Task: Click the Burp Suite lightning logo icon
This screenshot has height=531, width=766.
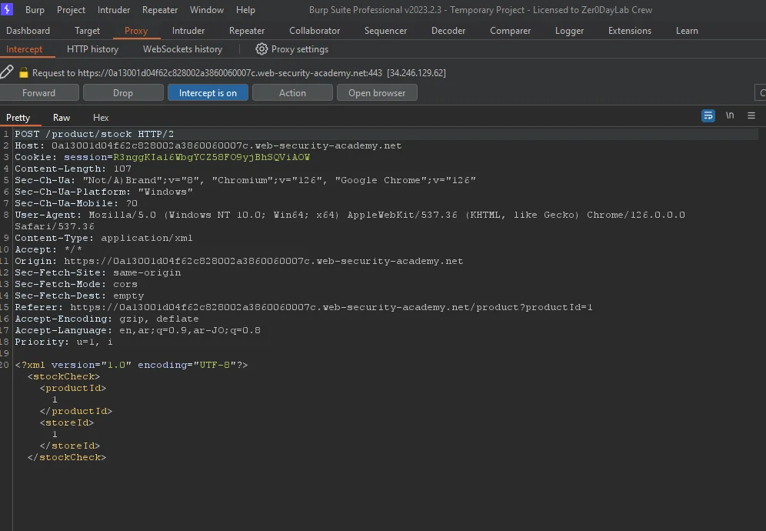Action: (x=7, y=9)
